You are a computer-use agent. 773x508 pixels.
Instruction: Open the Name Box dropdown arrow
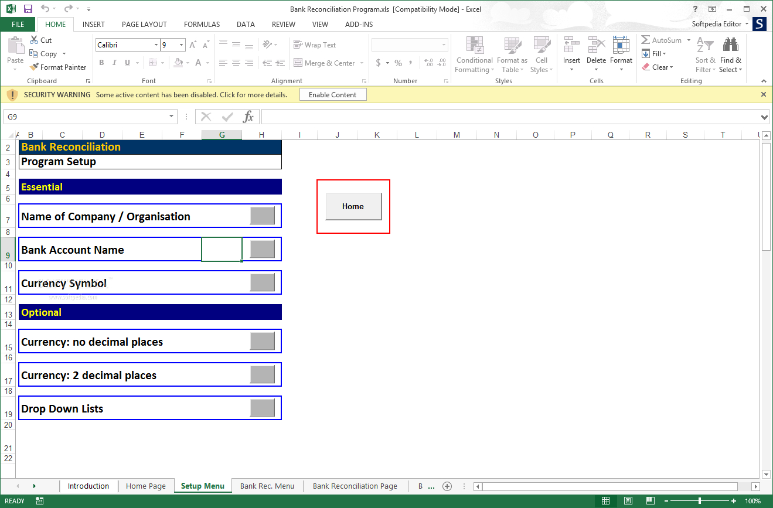pos(172,117)
